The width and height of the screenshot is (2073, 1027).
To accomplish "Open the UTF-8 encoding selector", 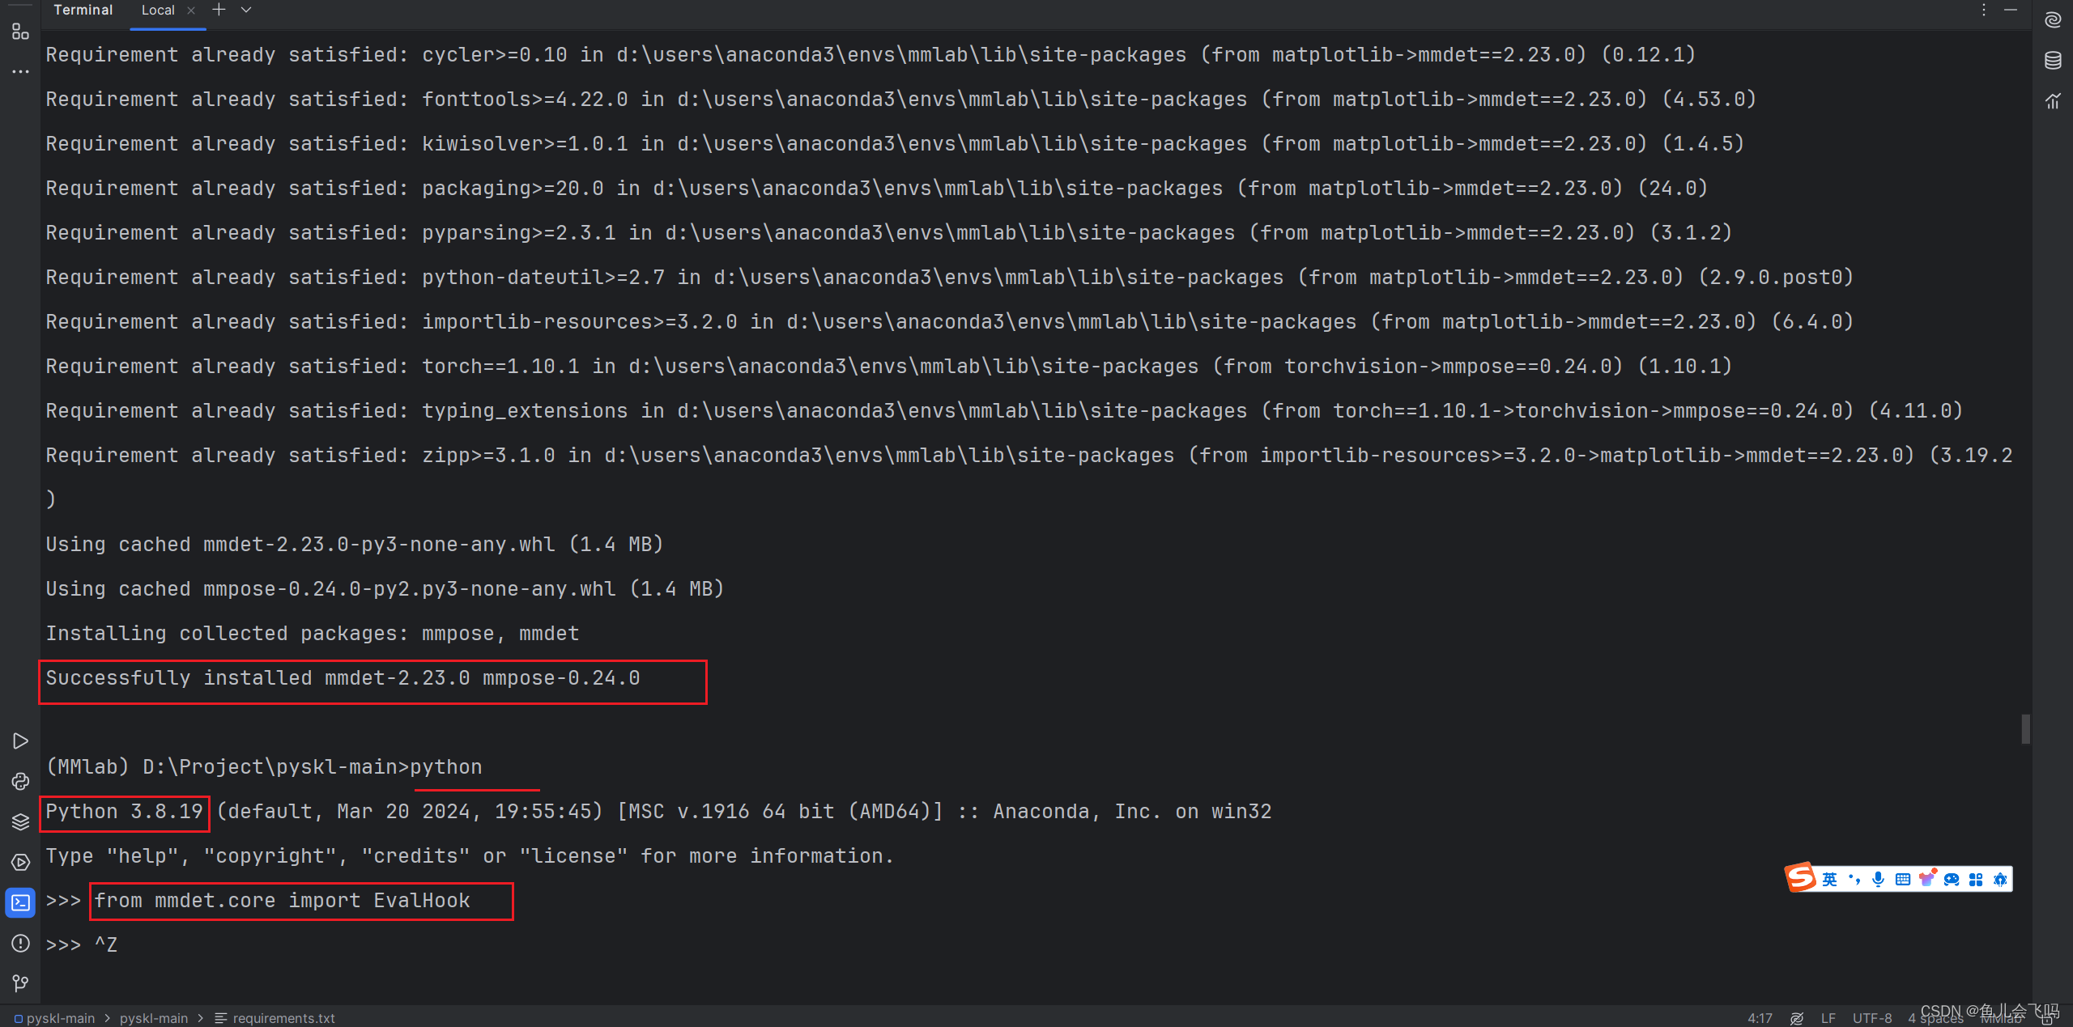I will coord(1872,1017).
